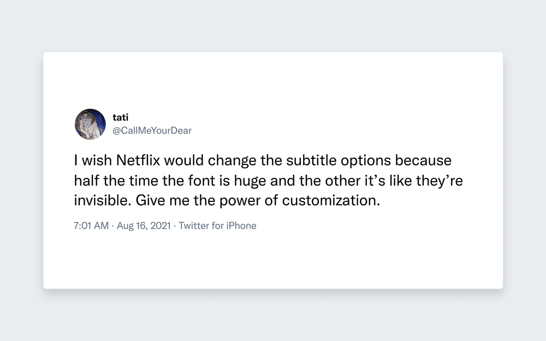546x341 pixels.
Task: Click the 7:01 AM timestamp
Action: (91, 225)
